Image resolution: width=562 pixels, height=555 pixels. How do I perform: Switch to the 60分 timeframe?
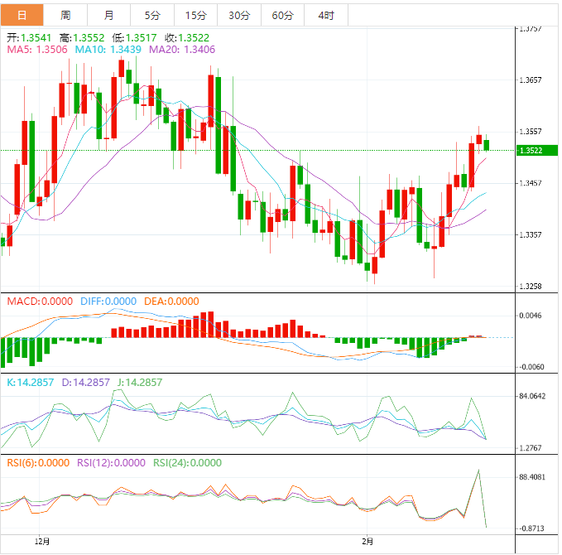pyautogui.click(x=282, y=15)
